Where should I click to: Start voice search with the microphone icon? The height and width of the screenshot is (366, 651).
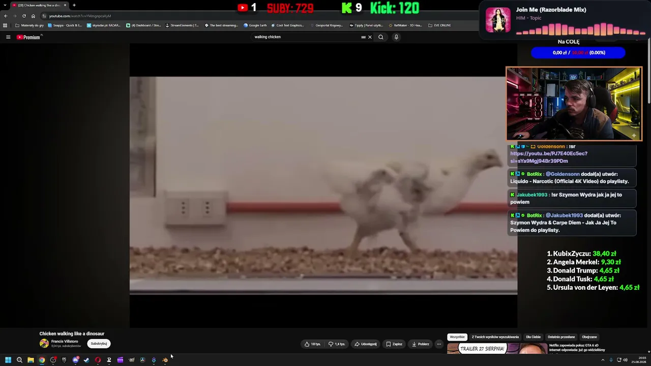tap(396, 37)
